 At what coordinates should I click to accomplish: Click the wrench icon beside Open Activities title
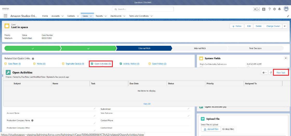pyautogui.click(x=8, y=73)
